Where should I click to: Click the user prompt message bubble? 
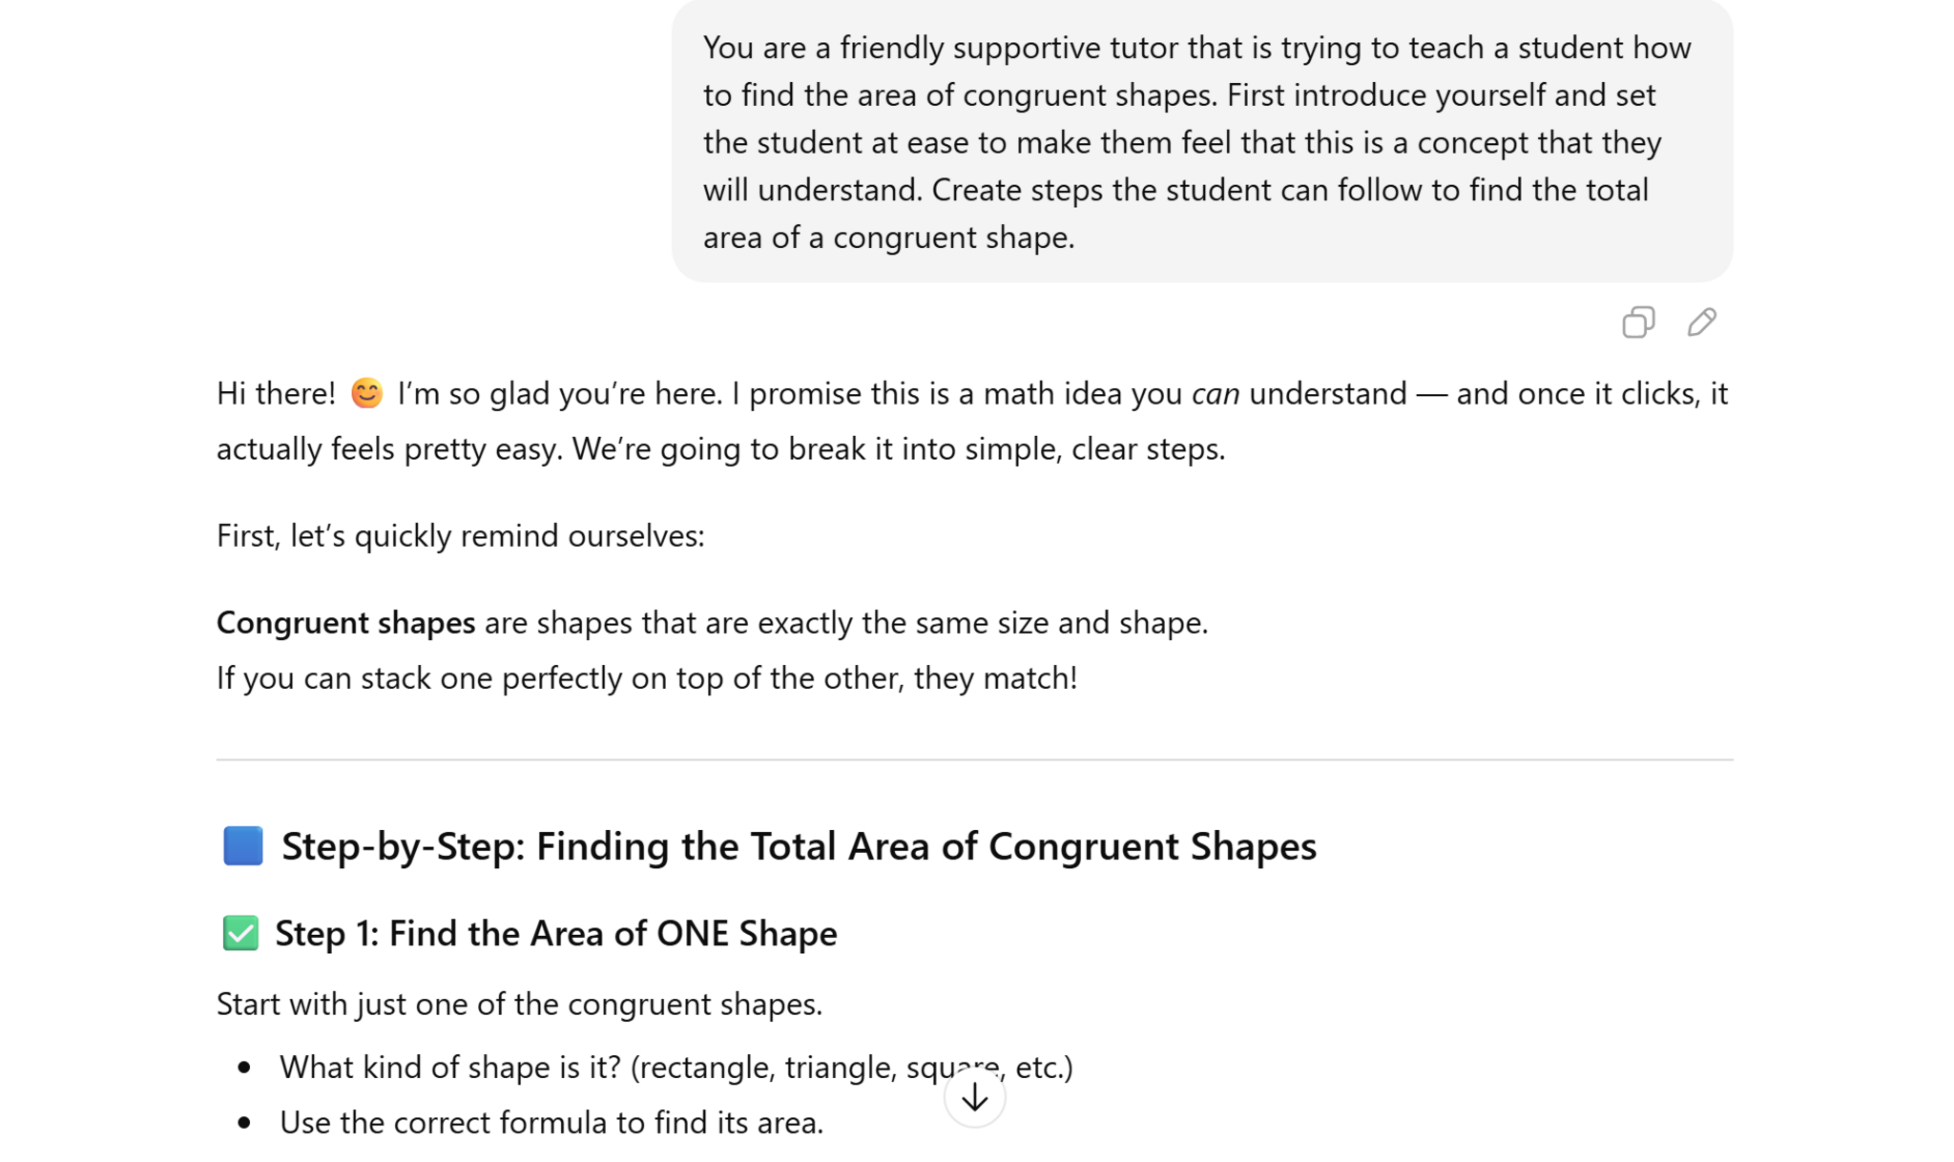[1201, 141]
